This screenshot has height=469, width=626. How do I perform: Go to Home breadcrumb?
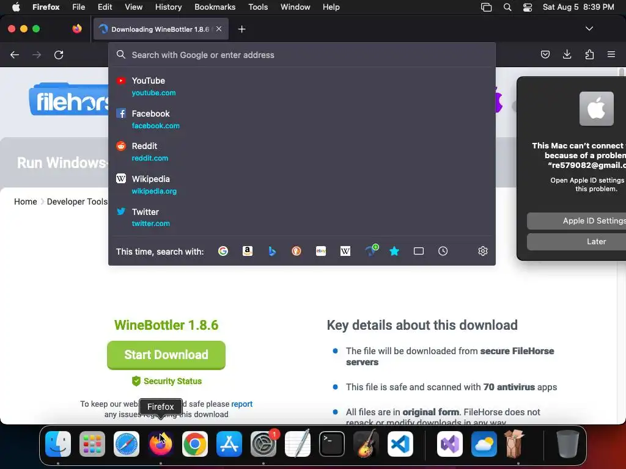[25, 202]
